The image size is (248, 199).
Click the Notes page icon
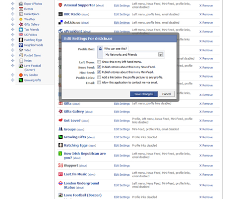[x=21, y=61]
